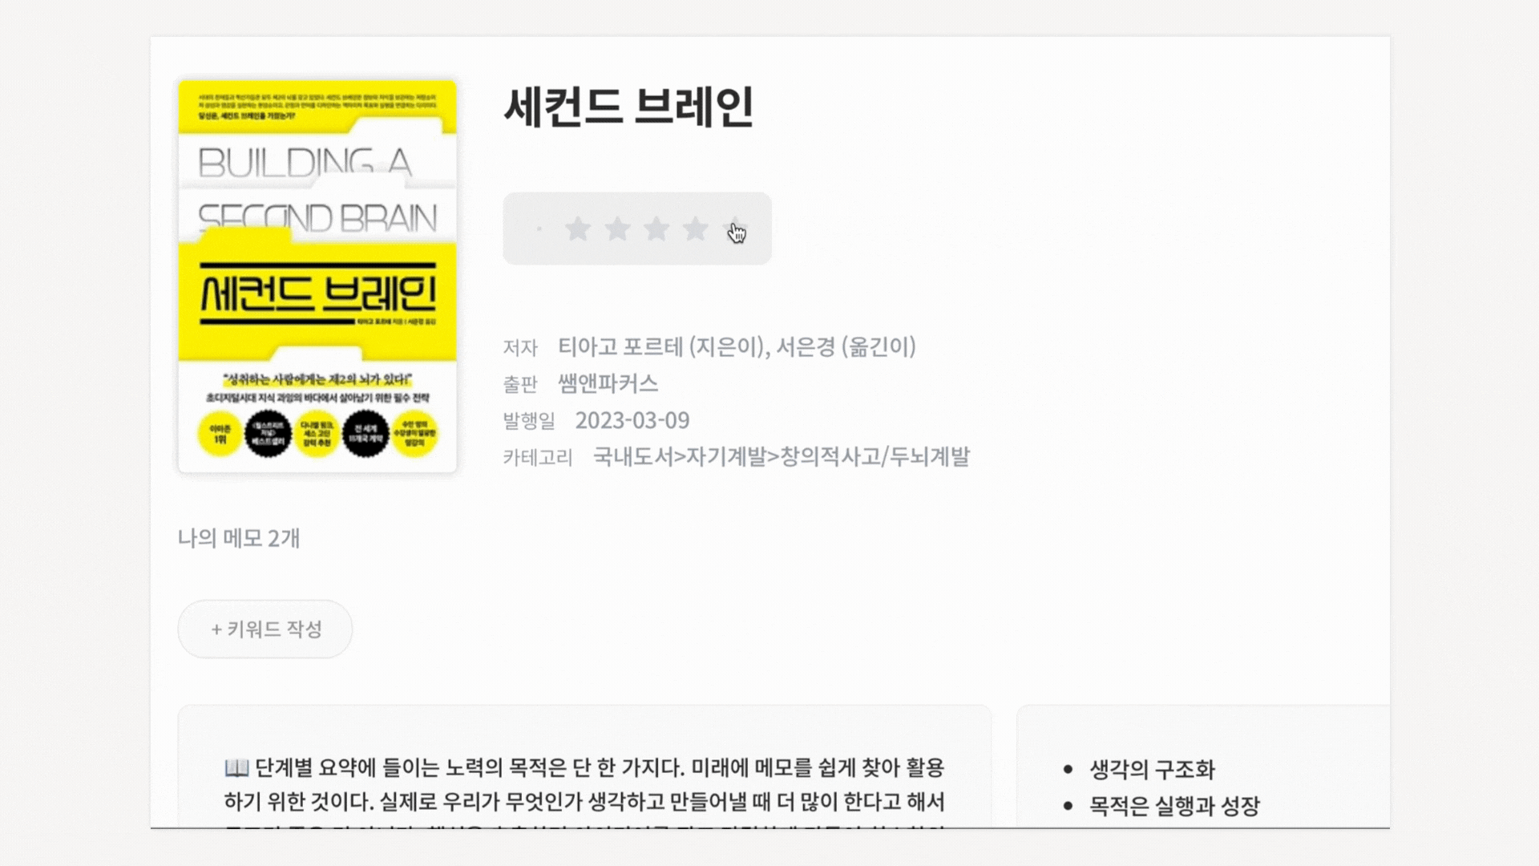Open the 세컨드 브레인 book cover image
This screenshot has height=866, width=1539.
tap(317, 276)
